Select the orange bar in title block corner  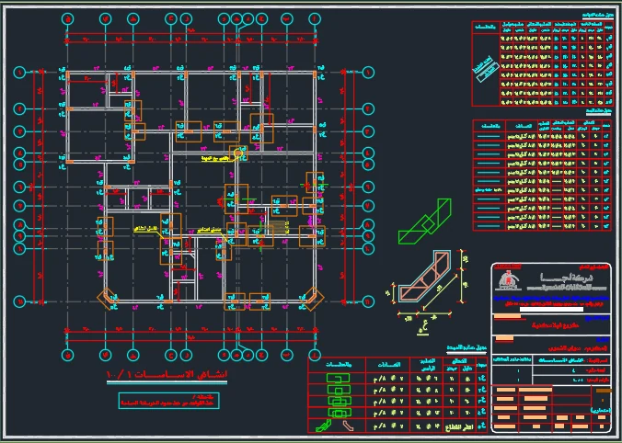(603, 390)
